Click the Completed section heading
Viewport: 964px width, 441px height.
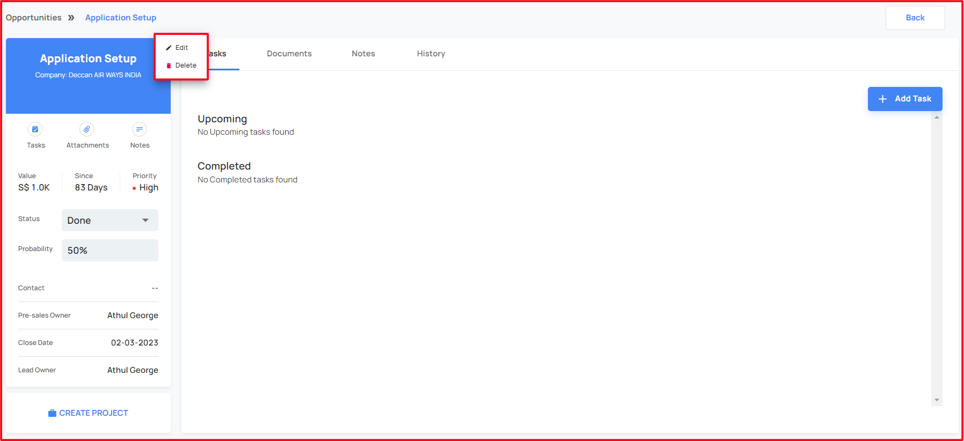(x=224, y=166)
